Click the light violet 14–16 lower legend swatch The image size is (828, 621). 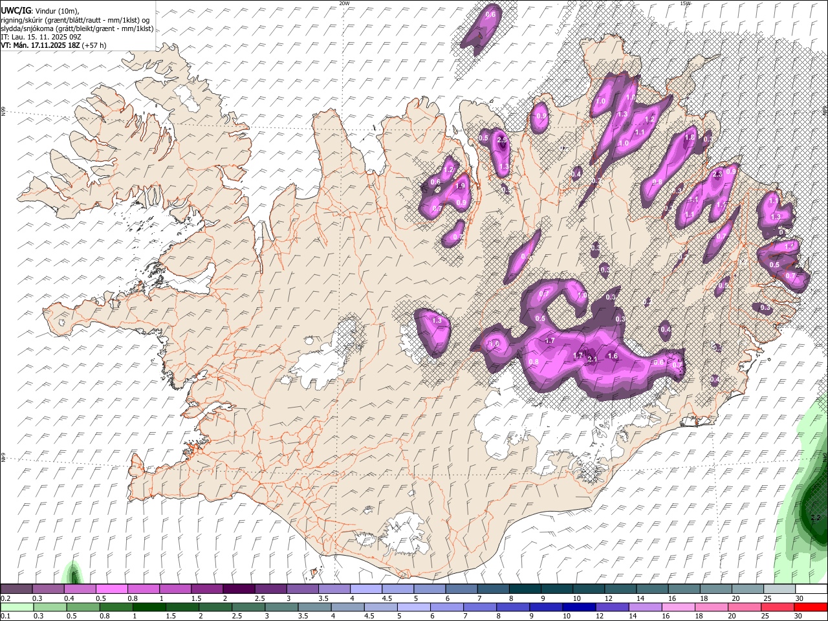[645, 607]
